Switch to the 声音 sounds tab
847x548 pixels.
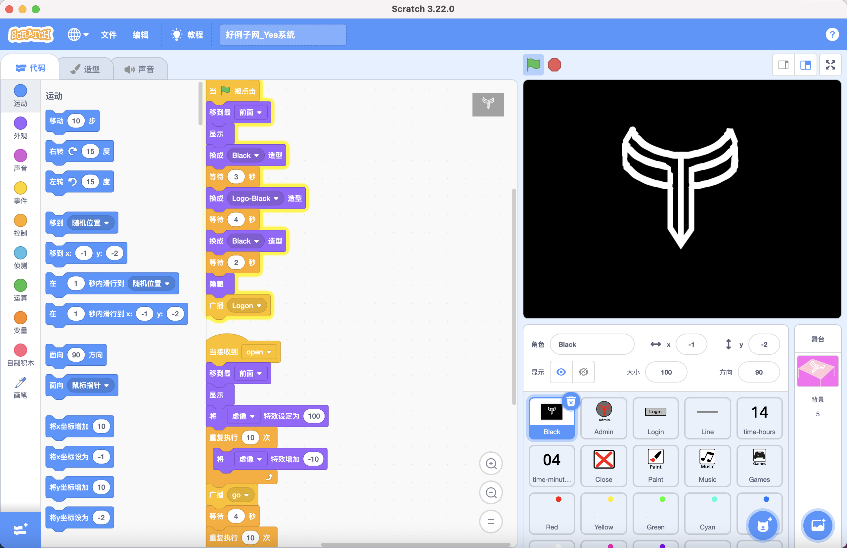pyautogui.click(x=140, y=69)
